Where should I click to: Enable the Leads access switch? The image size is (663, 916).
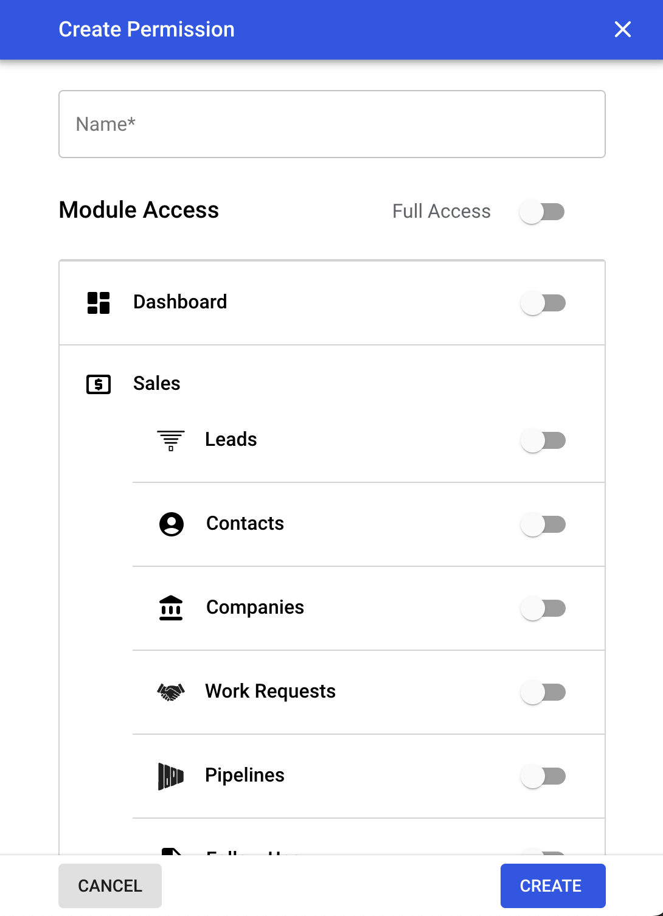coord(543,440)
